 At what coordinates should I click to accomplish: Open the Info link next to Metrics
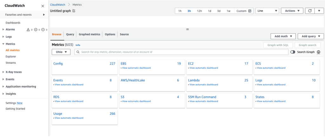78,45
